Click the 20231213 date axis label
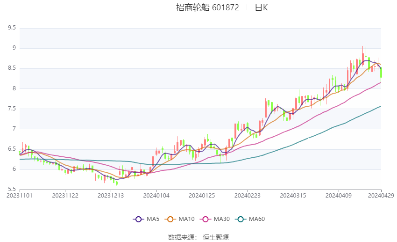This screenshot has width=397, height=242. pyautogui.click(x=111, y=196)
